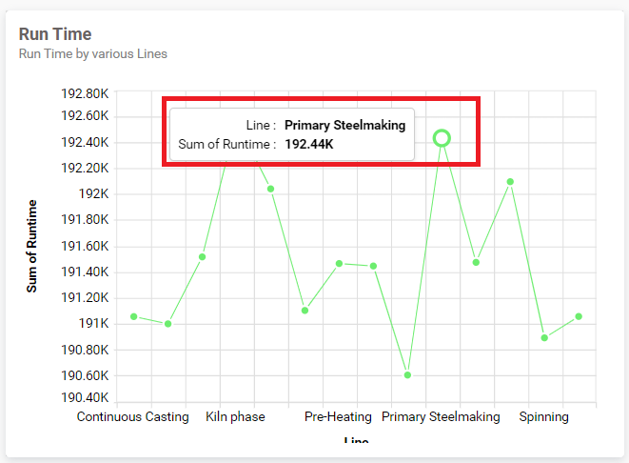Select the lowest data point near 190.60K
Viewport: 629px width, 463px height.
[x=407, y=375]
